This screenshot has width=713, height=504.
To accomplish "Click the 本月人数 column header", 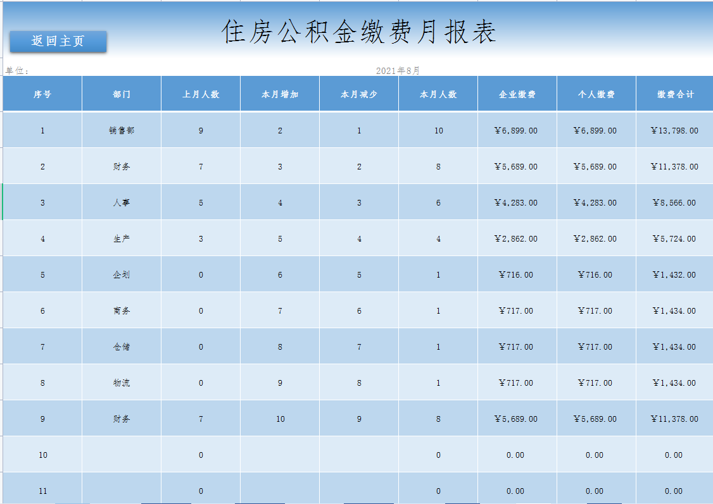I will pyautogui.click(x=437, y=93).
